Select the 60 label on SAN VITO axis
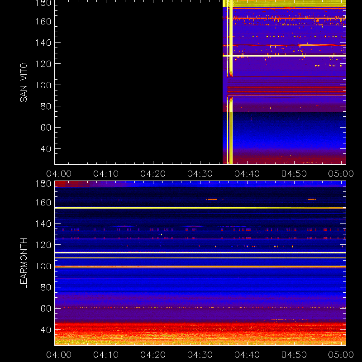This screenshot has width=362, height=362. coord(46,128)
